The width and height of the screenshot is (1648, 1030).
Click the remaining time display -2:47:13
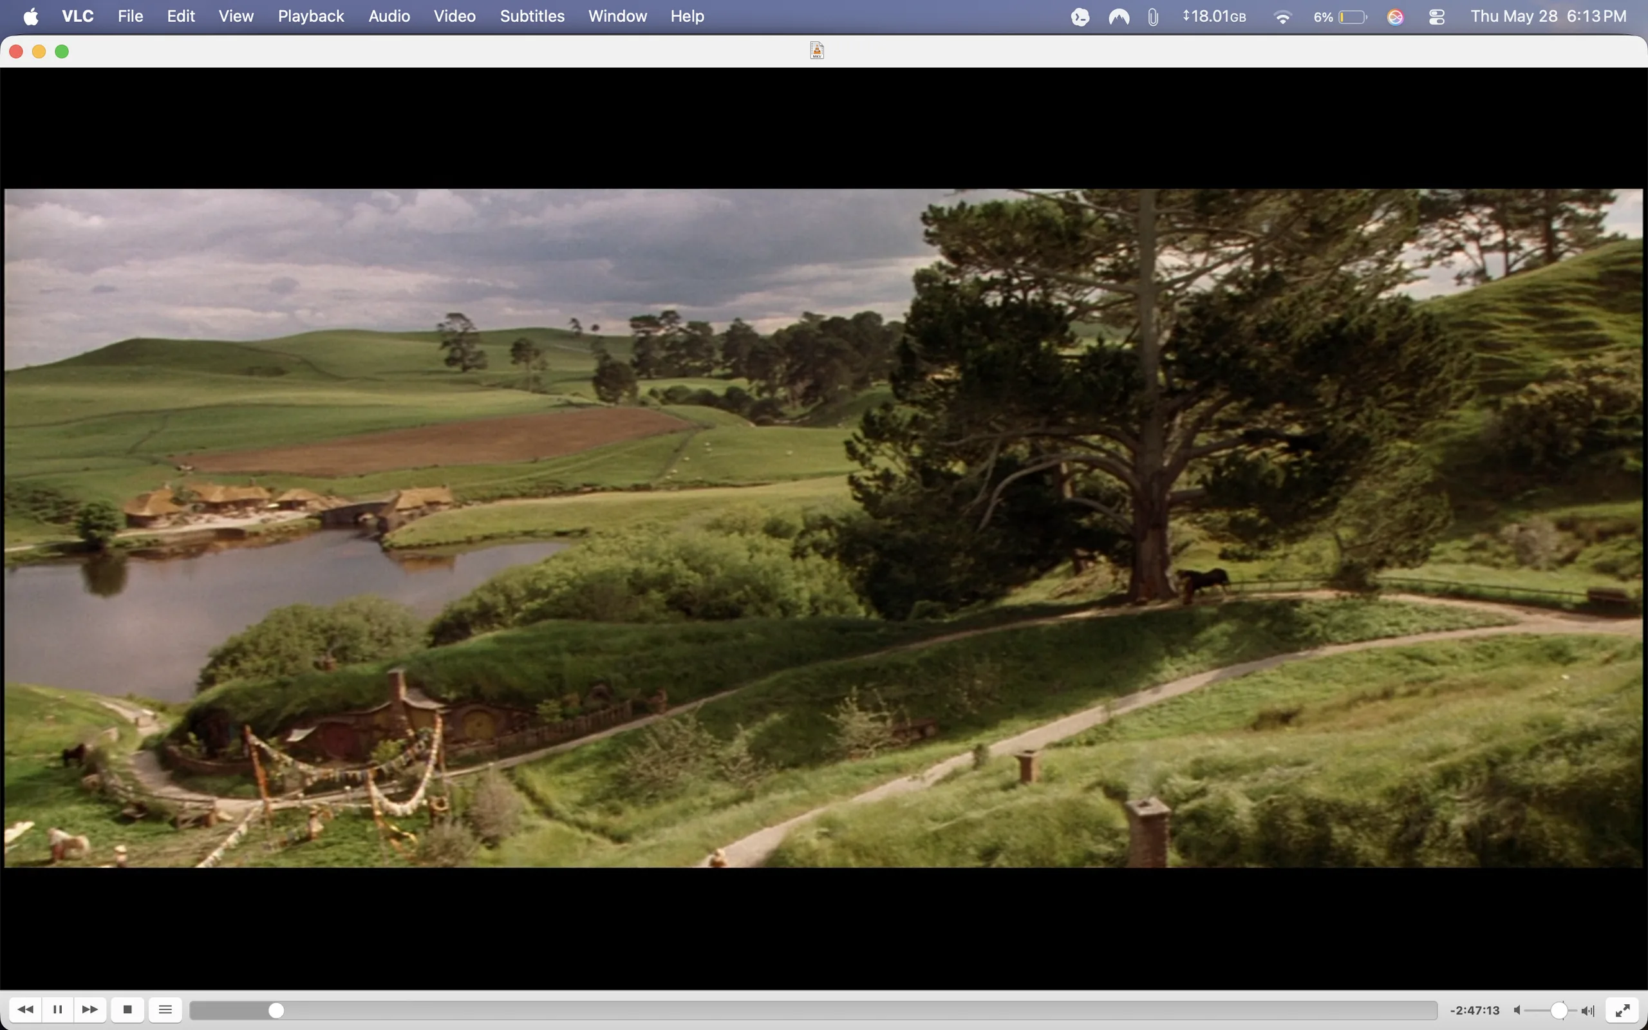[1475, 1010]
